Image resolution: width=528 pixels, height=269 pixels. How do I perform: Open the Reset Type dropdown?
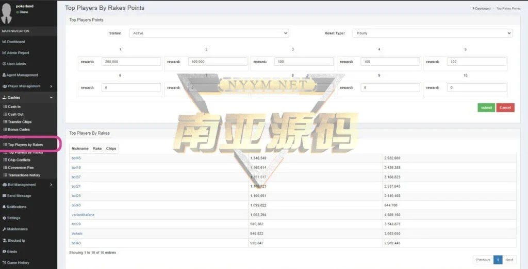pos(432,33)
